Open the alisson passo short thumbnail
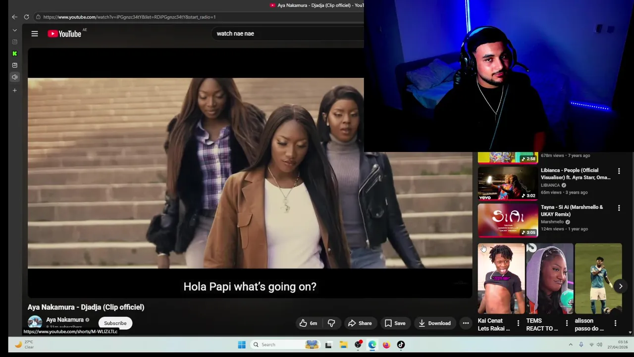The image size is (634, 357). (598, 279)
